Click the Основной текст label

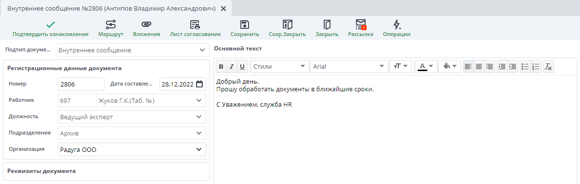point(238,49)
